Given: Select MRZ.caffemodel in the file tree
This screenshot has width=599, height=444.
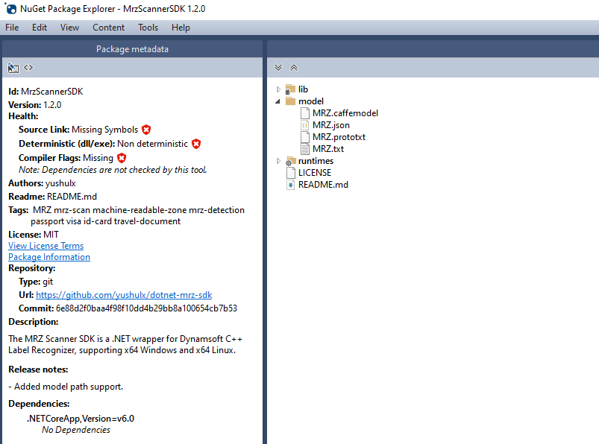Looking at the screenshot, I should 345,113.
